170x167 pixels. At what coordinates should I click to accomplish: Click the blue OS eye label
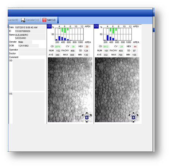click(96, 26)
